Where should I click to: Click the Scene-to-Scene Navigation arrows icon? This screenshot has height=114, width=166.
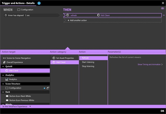pos(4,58)
